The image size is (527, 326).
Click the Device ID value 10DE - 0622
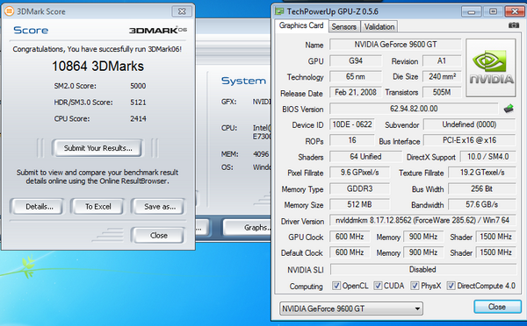point(352,124)
